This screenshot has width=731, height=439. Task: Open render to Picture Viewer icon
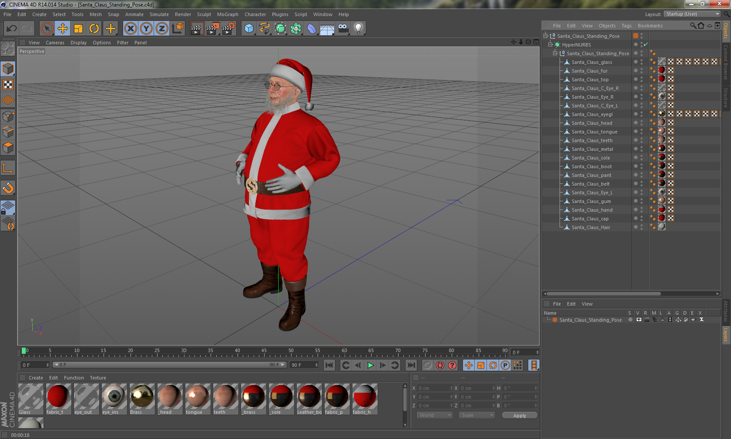coord(213,29)
